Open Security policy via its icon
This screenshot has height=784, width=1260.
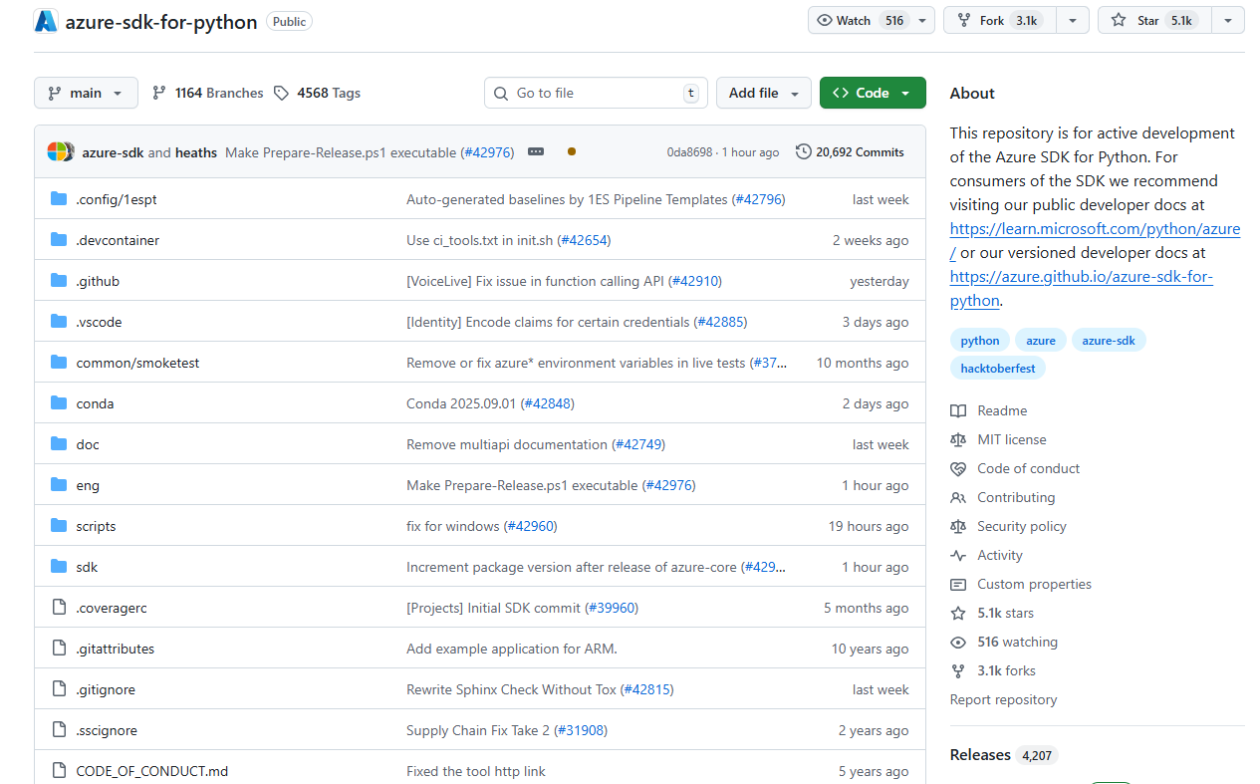pos(957,525)
